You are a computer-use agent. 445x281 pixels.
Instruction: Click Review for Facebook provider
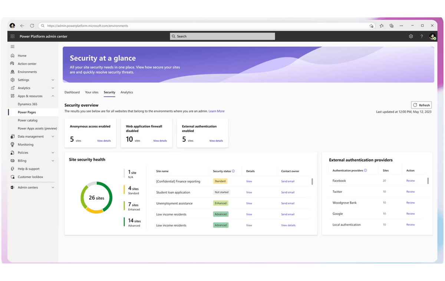point(411,181)
